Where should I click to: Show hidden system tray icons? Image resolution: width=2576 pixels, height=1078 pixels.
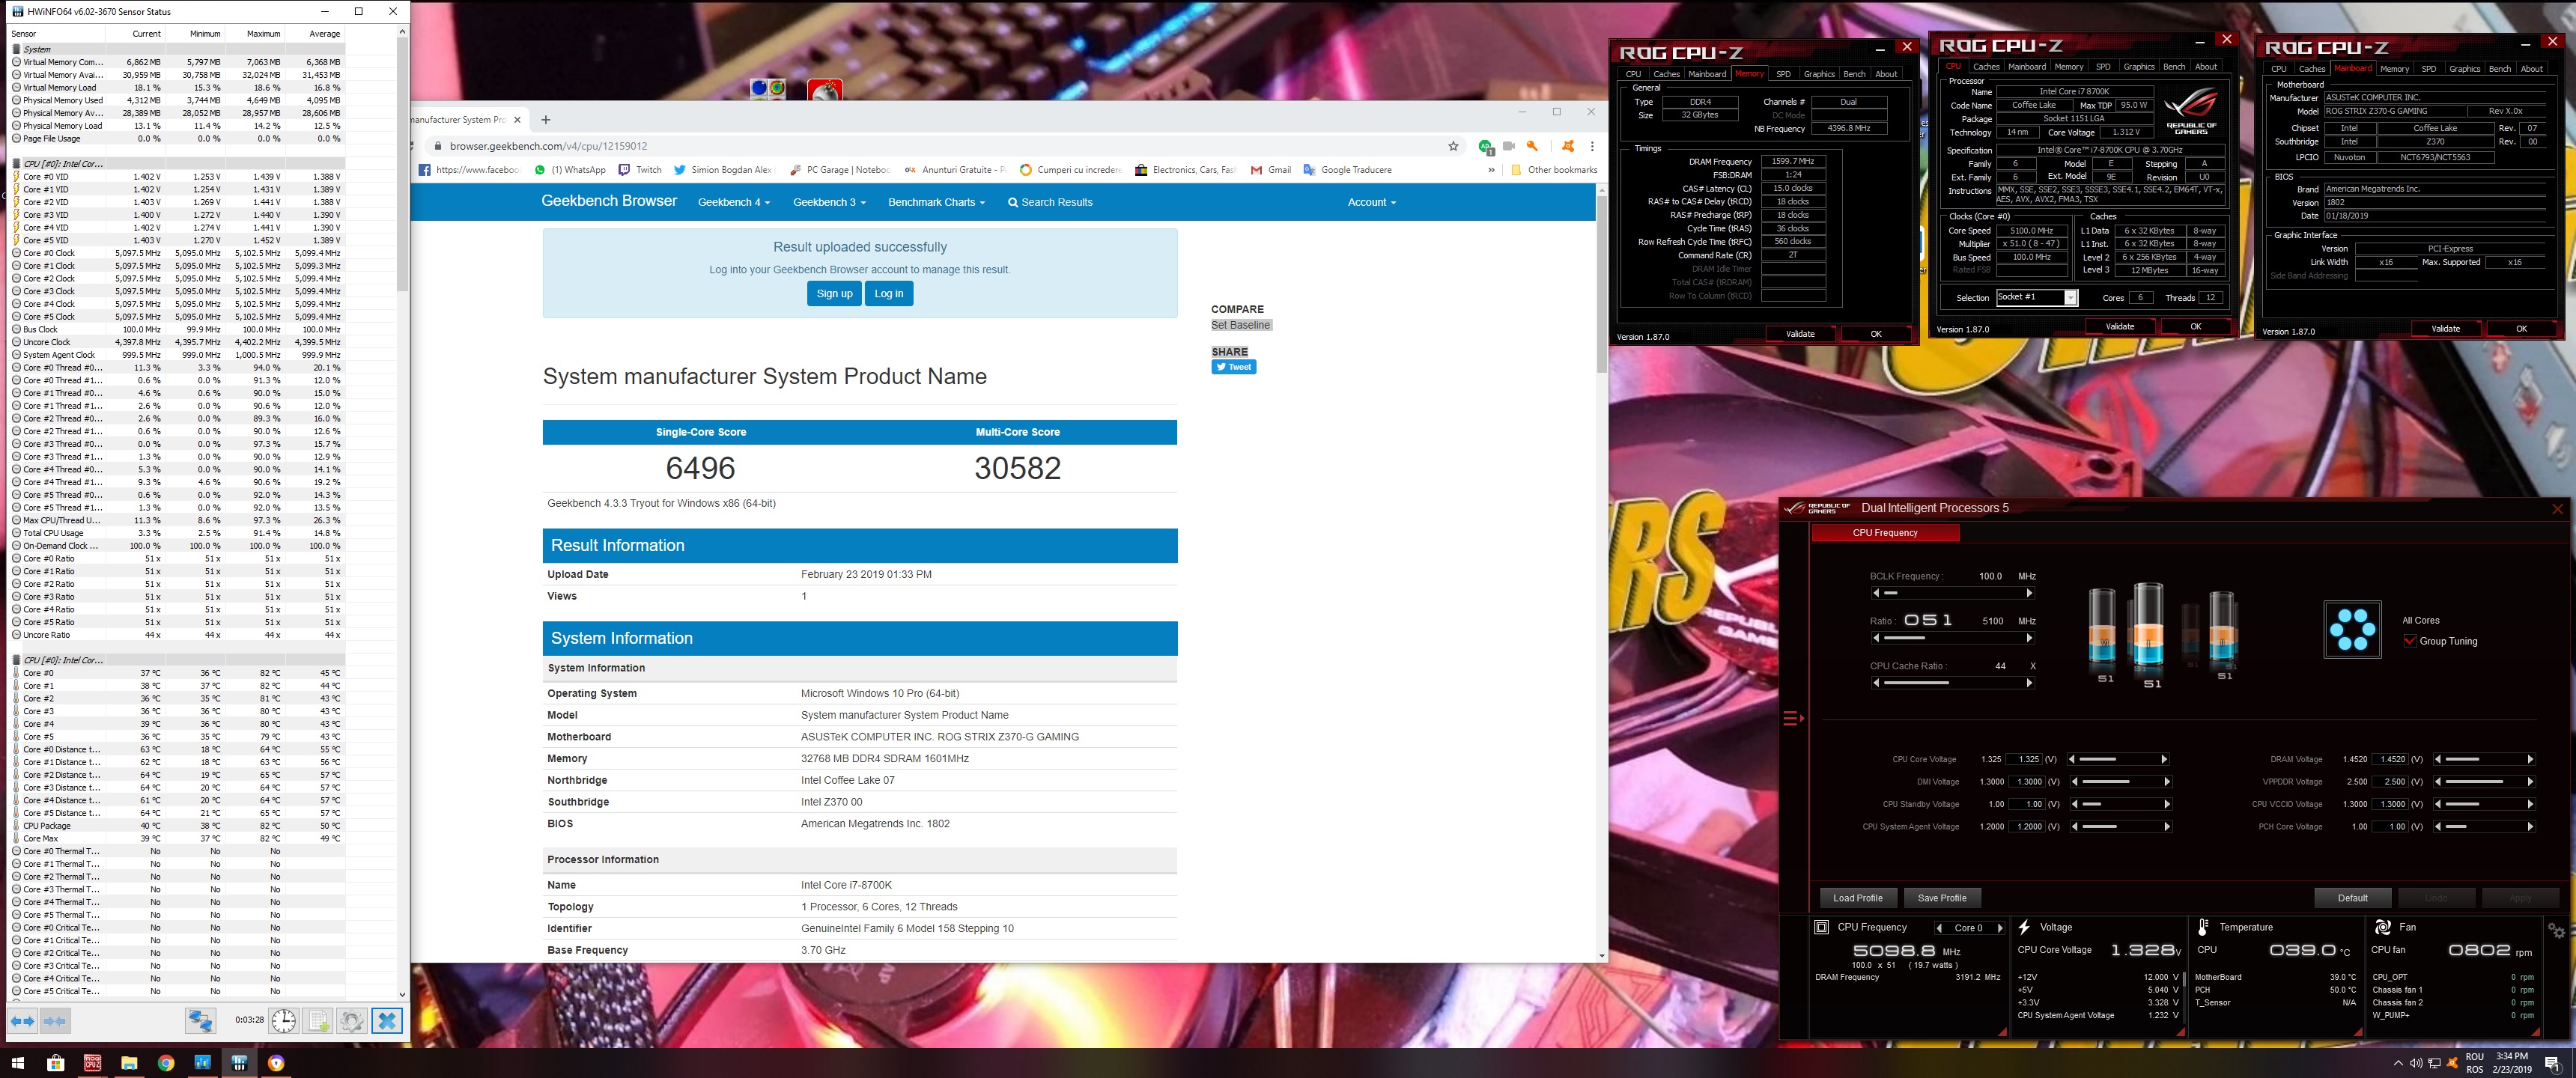pyautogui.click(x=2398, y=1063)
